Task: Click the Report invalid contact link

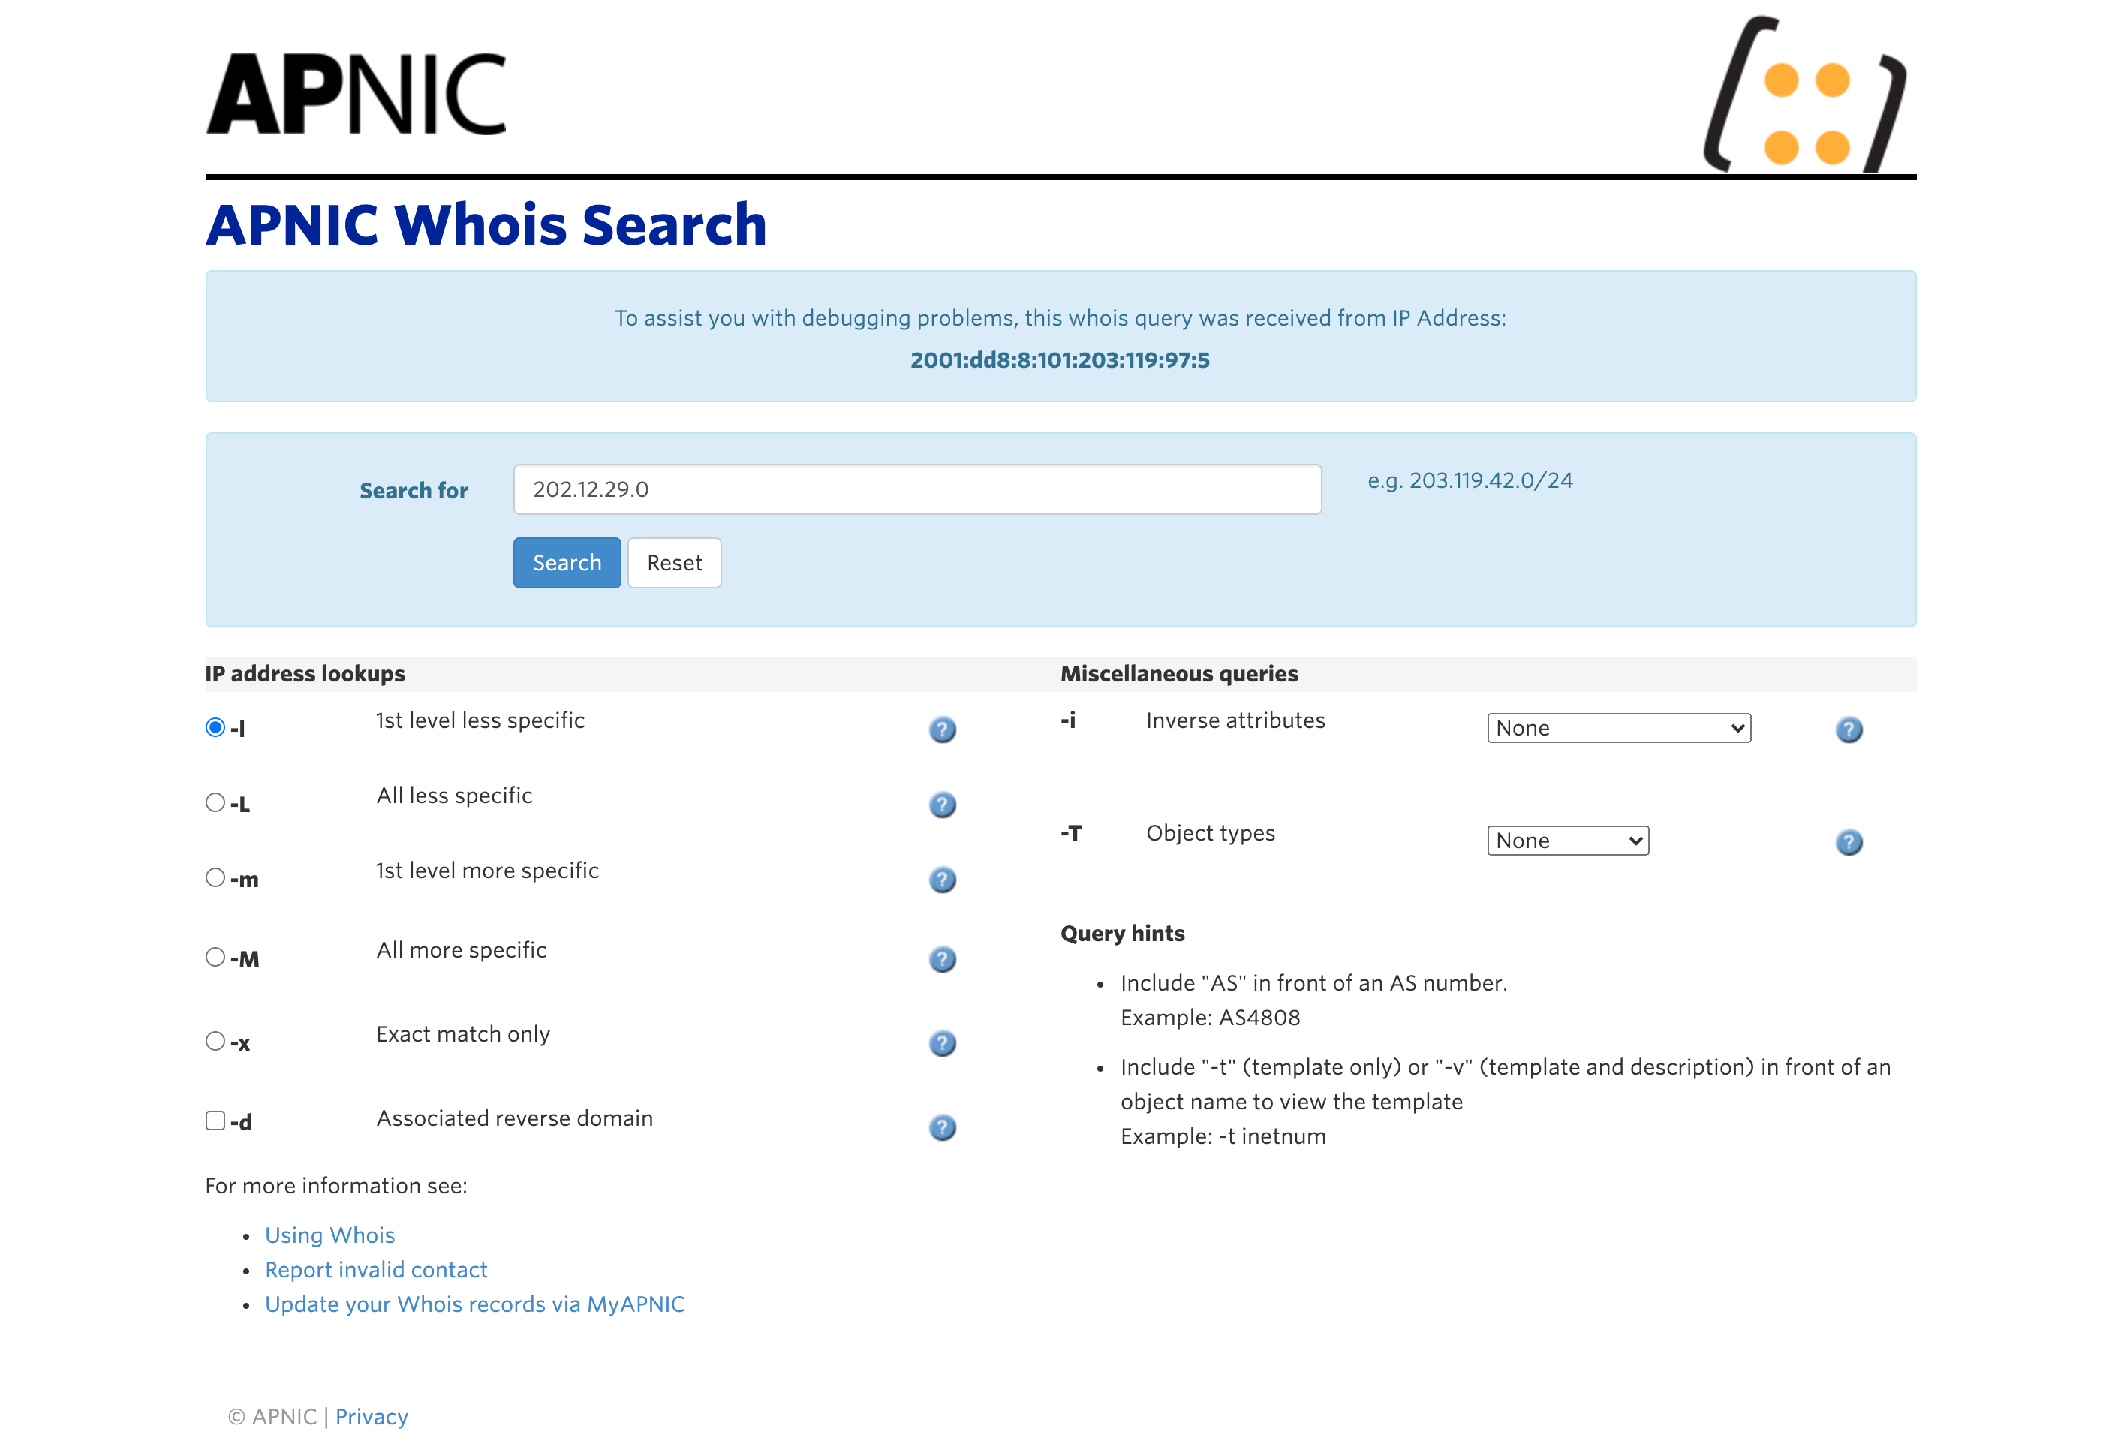Action: pos(377,1269)
